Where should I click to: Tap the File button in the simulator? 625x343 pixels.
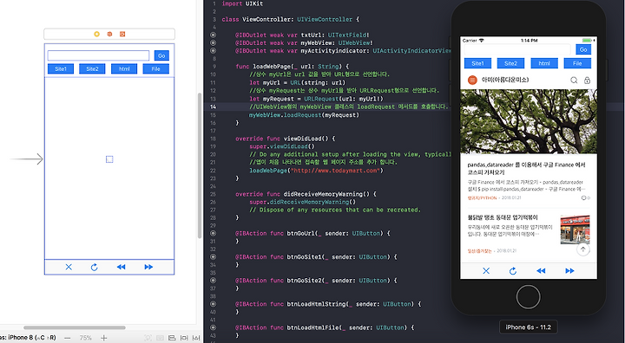point(577,63)
